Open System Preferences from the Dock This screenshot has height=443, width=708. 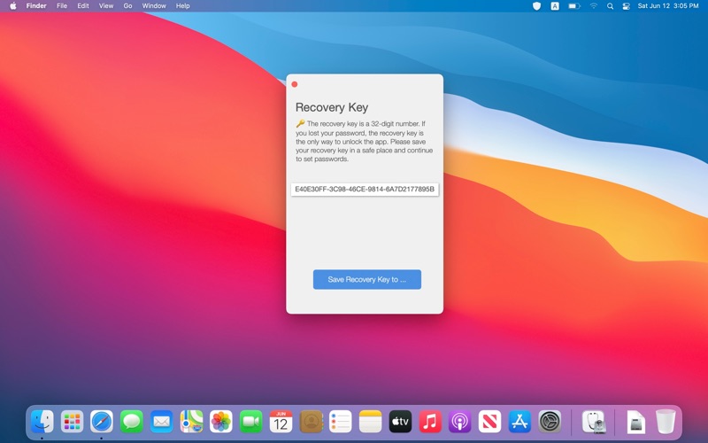(550, 422)
